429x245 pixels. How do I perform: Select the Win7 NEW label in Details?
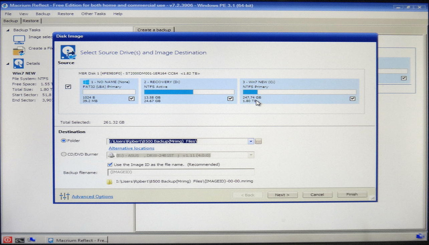(x=24, y=73)
